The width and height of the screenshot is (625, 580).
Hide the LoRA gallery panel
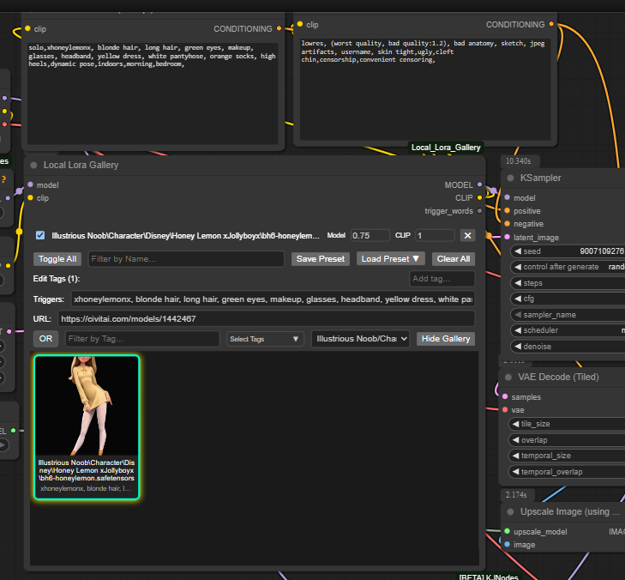[x=445, y=339]
